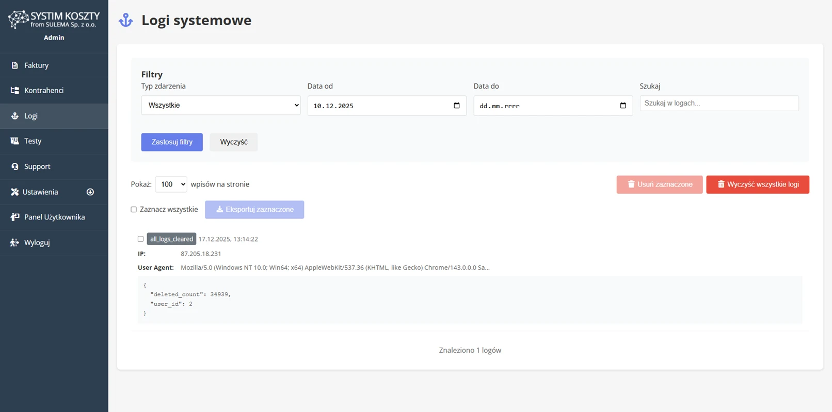
Task: Click the Faktury invoice icon in sidebar
Action: coord(14,65)
